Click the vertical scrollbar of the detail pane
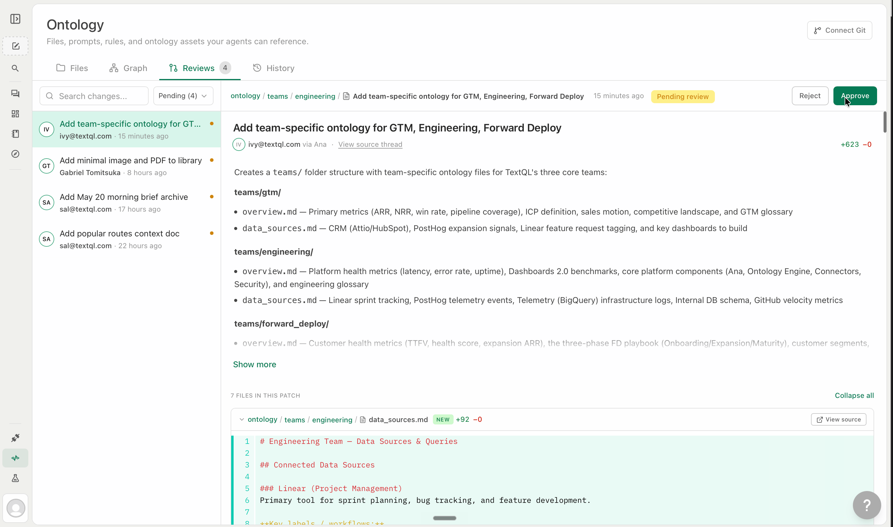The height and width of the screenshot is (527, 893). click(x=884, y=122)
